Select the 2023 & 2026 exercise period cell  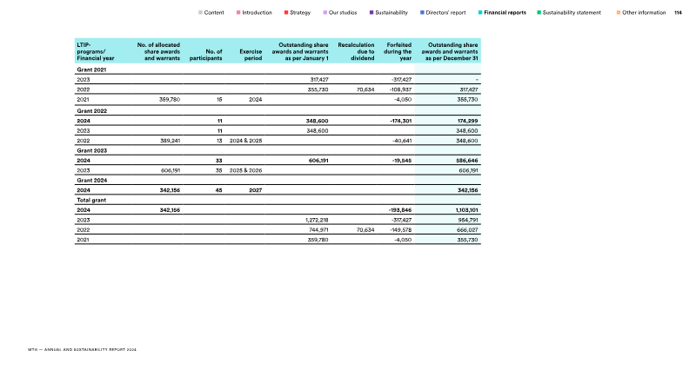tap(246, 171)
